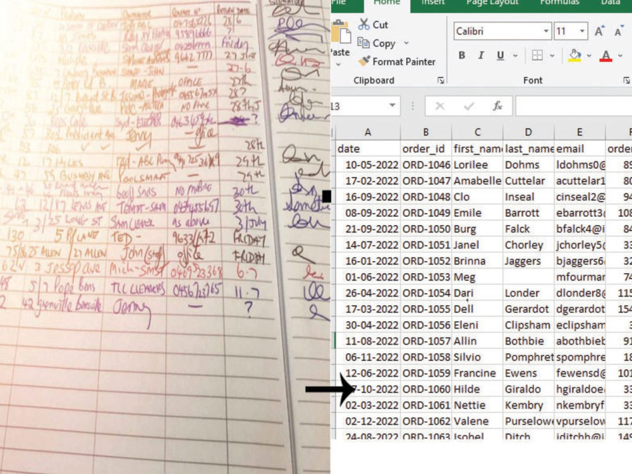
Task: Click inside the formula bar input
Action: [x=574, y=106]
